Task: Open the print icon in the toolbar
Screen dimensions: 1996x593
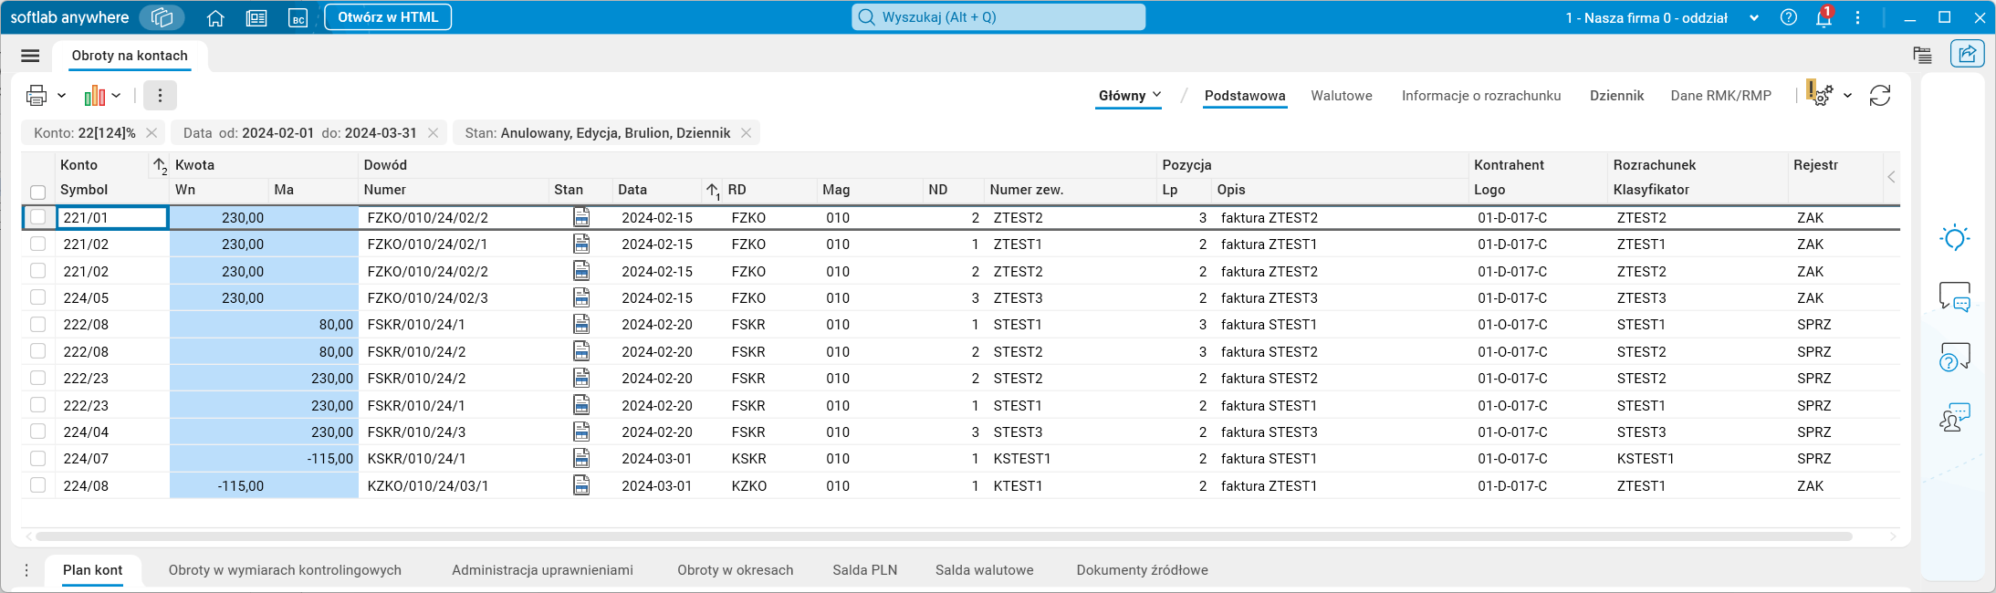Action: pyautogui.click(x=37, y=95)
